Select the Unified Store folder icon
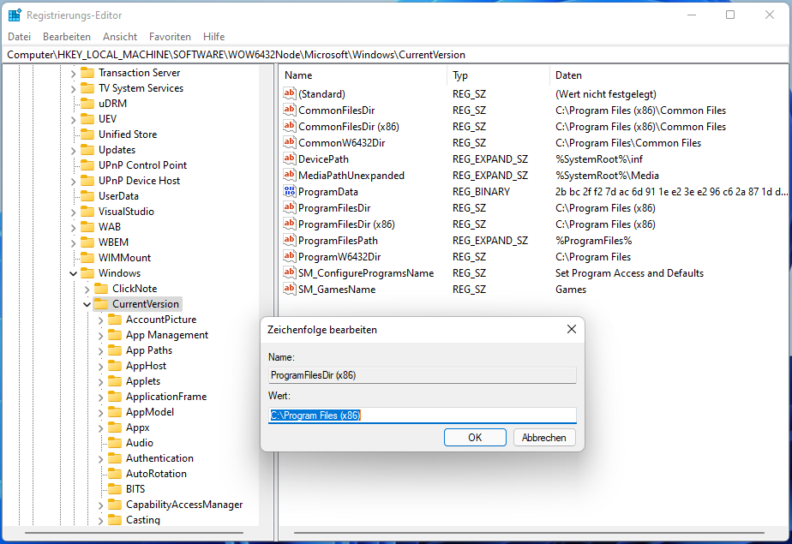 pos(87,135)
